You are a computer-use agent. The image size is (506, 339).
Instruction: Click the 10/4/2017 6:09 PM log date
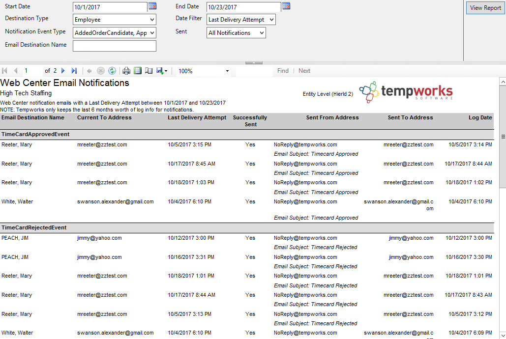point(470,333)
